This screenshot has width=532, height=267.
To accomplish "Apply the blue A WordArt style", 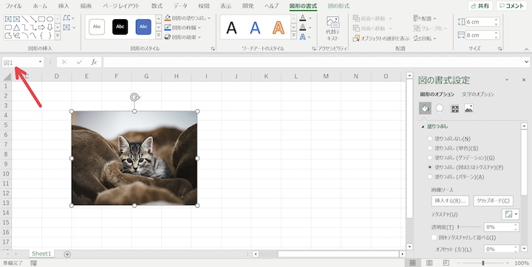I will tap(255, 27).
